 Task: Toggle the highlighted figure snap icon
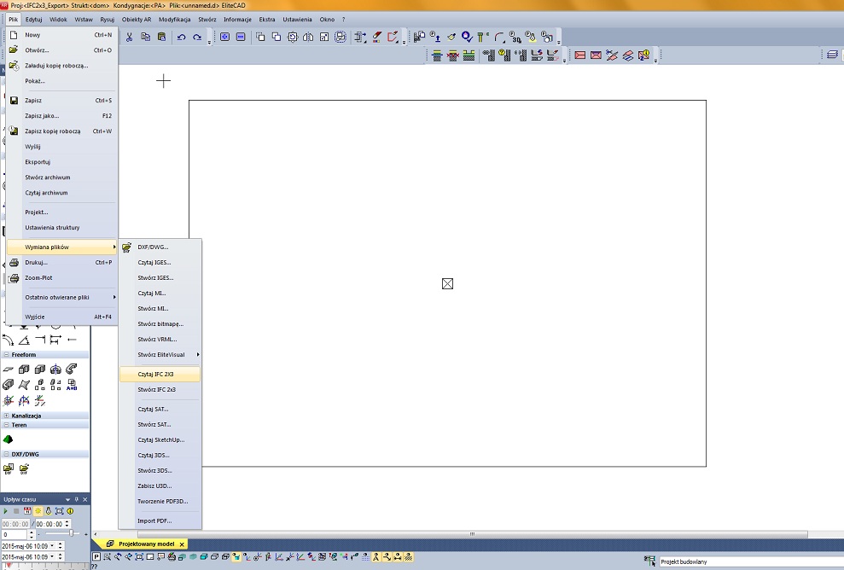tap(376, 557)
